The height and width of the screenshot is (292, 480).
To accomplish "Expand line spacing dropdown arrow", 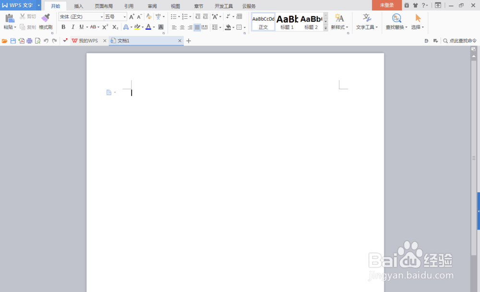I will pos(220,27).
